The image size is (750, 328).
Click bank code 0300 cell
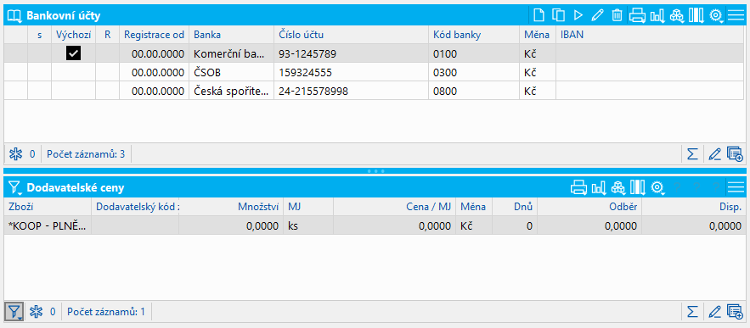(x=474, y=73)
